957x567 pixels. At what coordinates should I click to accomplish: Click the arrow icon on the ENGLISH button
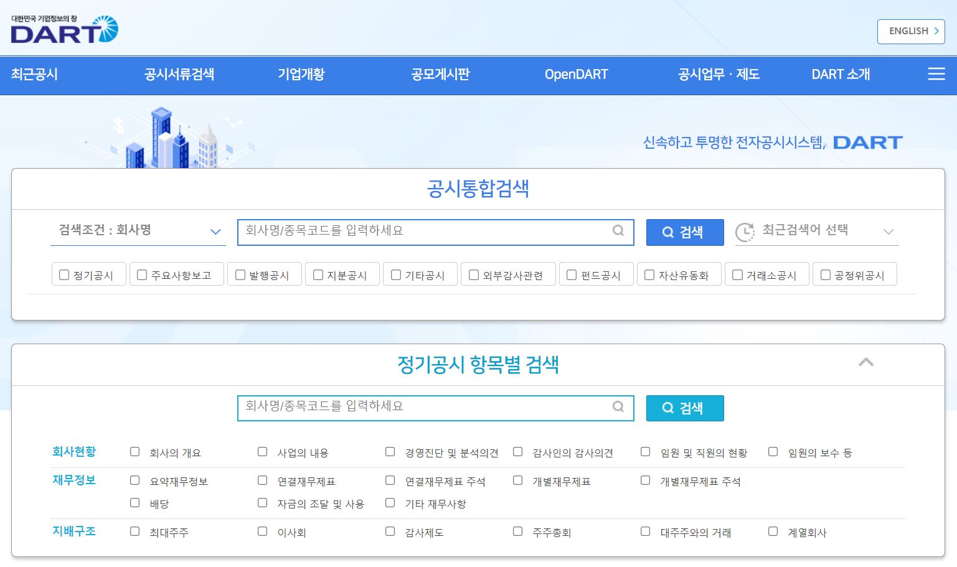tap(936, 31)
